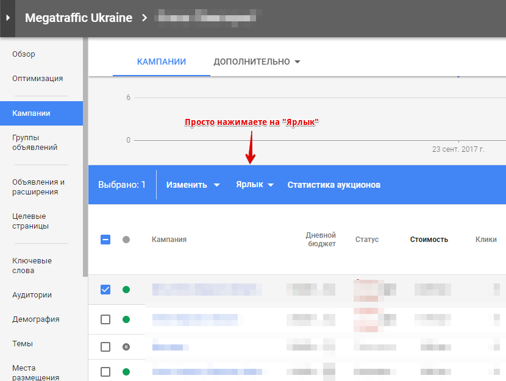
Task: Open Целевые страницы in the sidebar
Action: tap(30, 221)
